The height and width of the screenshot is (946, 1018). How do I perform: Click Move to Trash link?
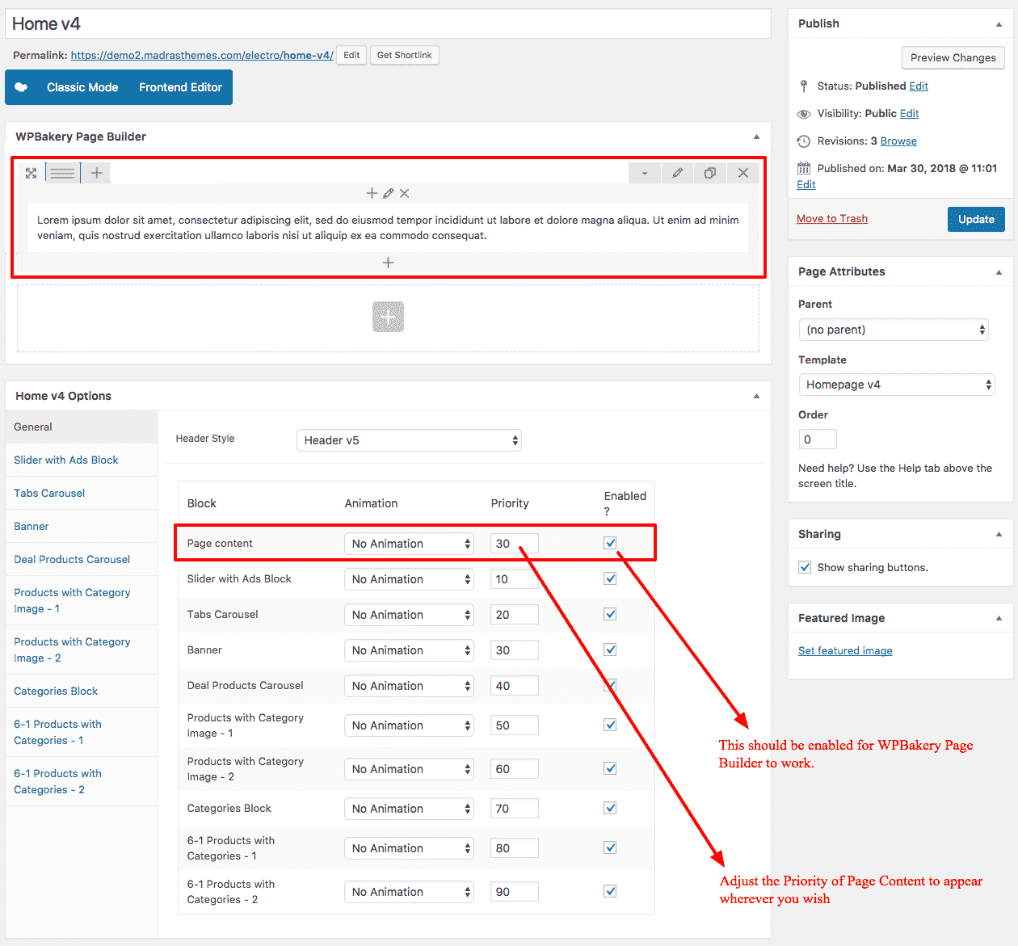coord(832,218)
